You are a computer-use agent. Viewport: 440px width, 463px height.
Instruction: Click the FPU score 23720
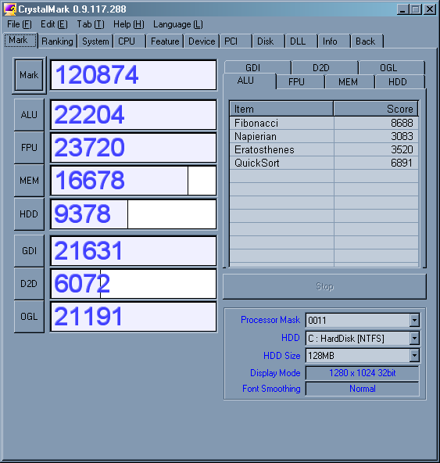click(x=134, y=147)
